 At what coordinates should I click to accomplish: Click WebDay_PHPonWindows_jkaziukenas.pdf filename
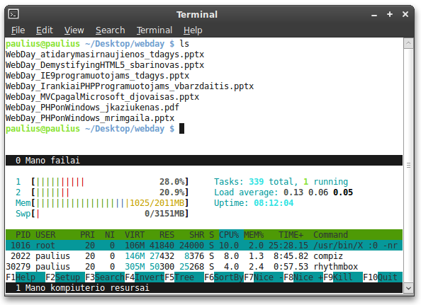pos(93,108)
